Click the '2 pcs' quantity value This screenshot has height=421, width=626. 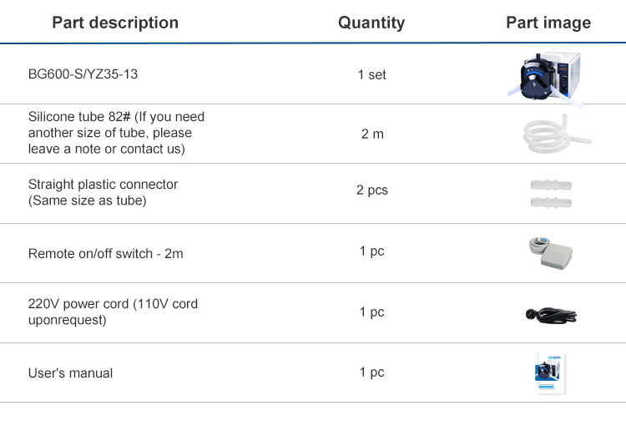(371, 190)
